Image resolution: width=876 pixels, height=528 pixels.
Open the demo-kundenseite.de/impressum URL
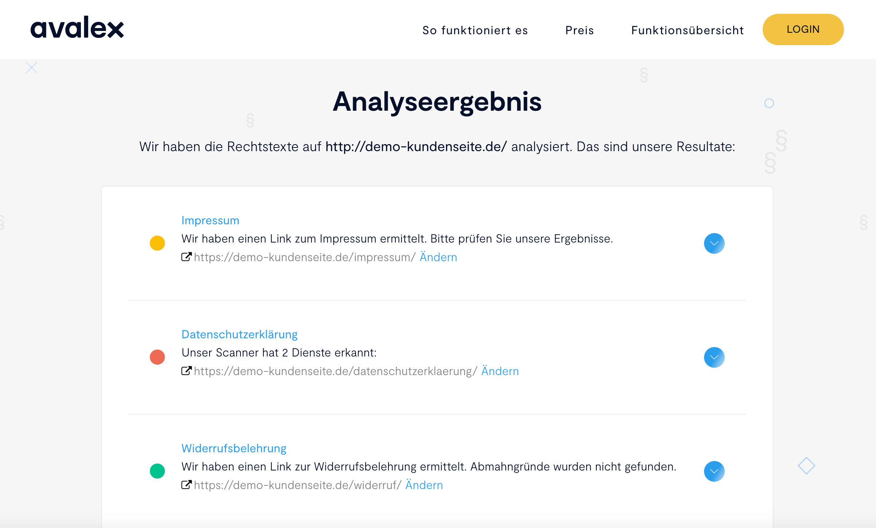pyautogui.click(x=305, y=257)
